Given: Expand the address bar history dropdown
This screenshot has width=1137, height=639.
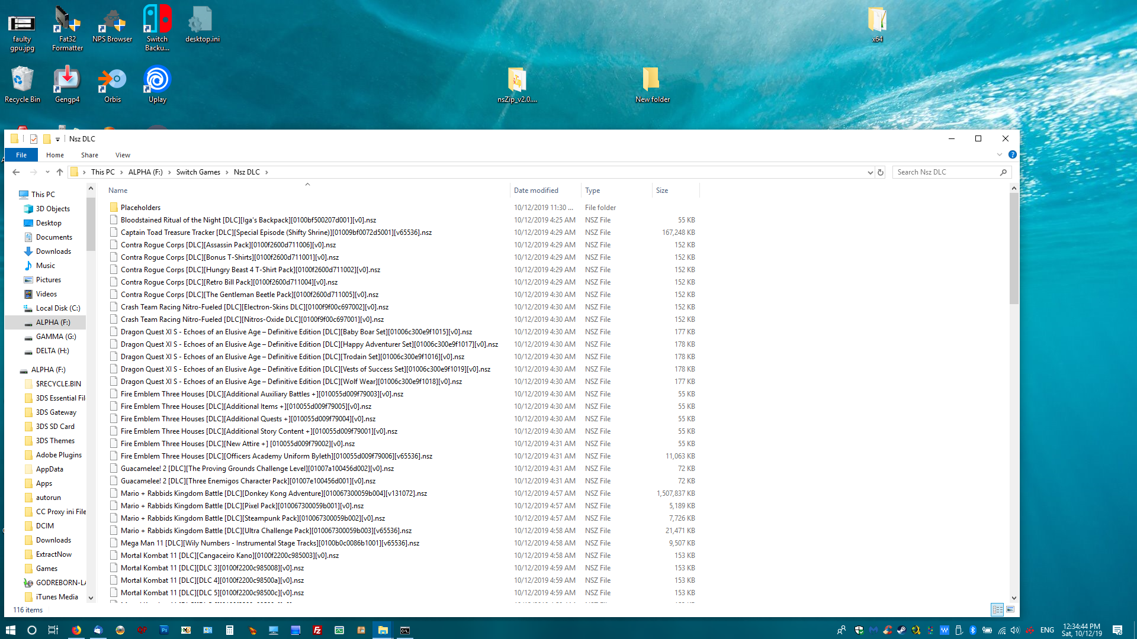Looking at the screenshot, I should tap(870, 172).
